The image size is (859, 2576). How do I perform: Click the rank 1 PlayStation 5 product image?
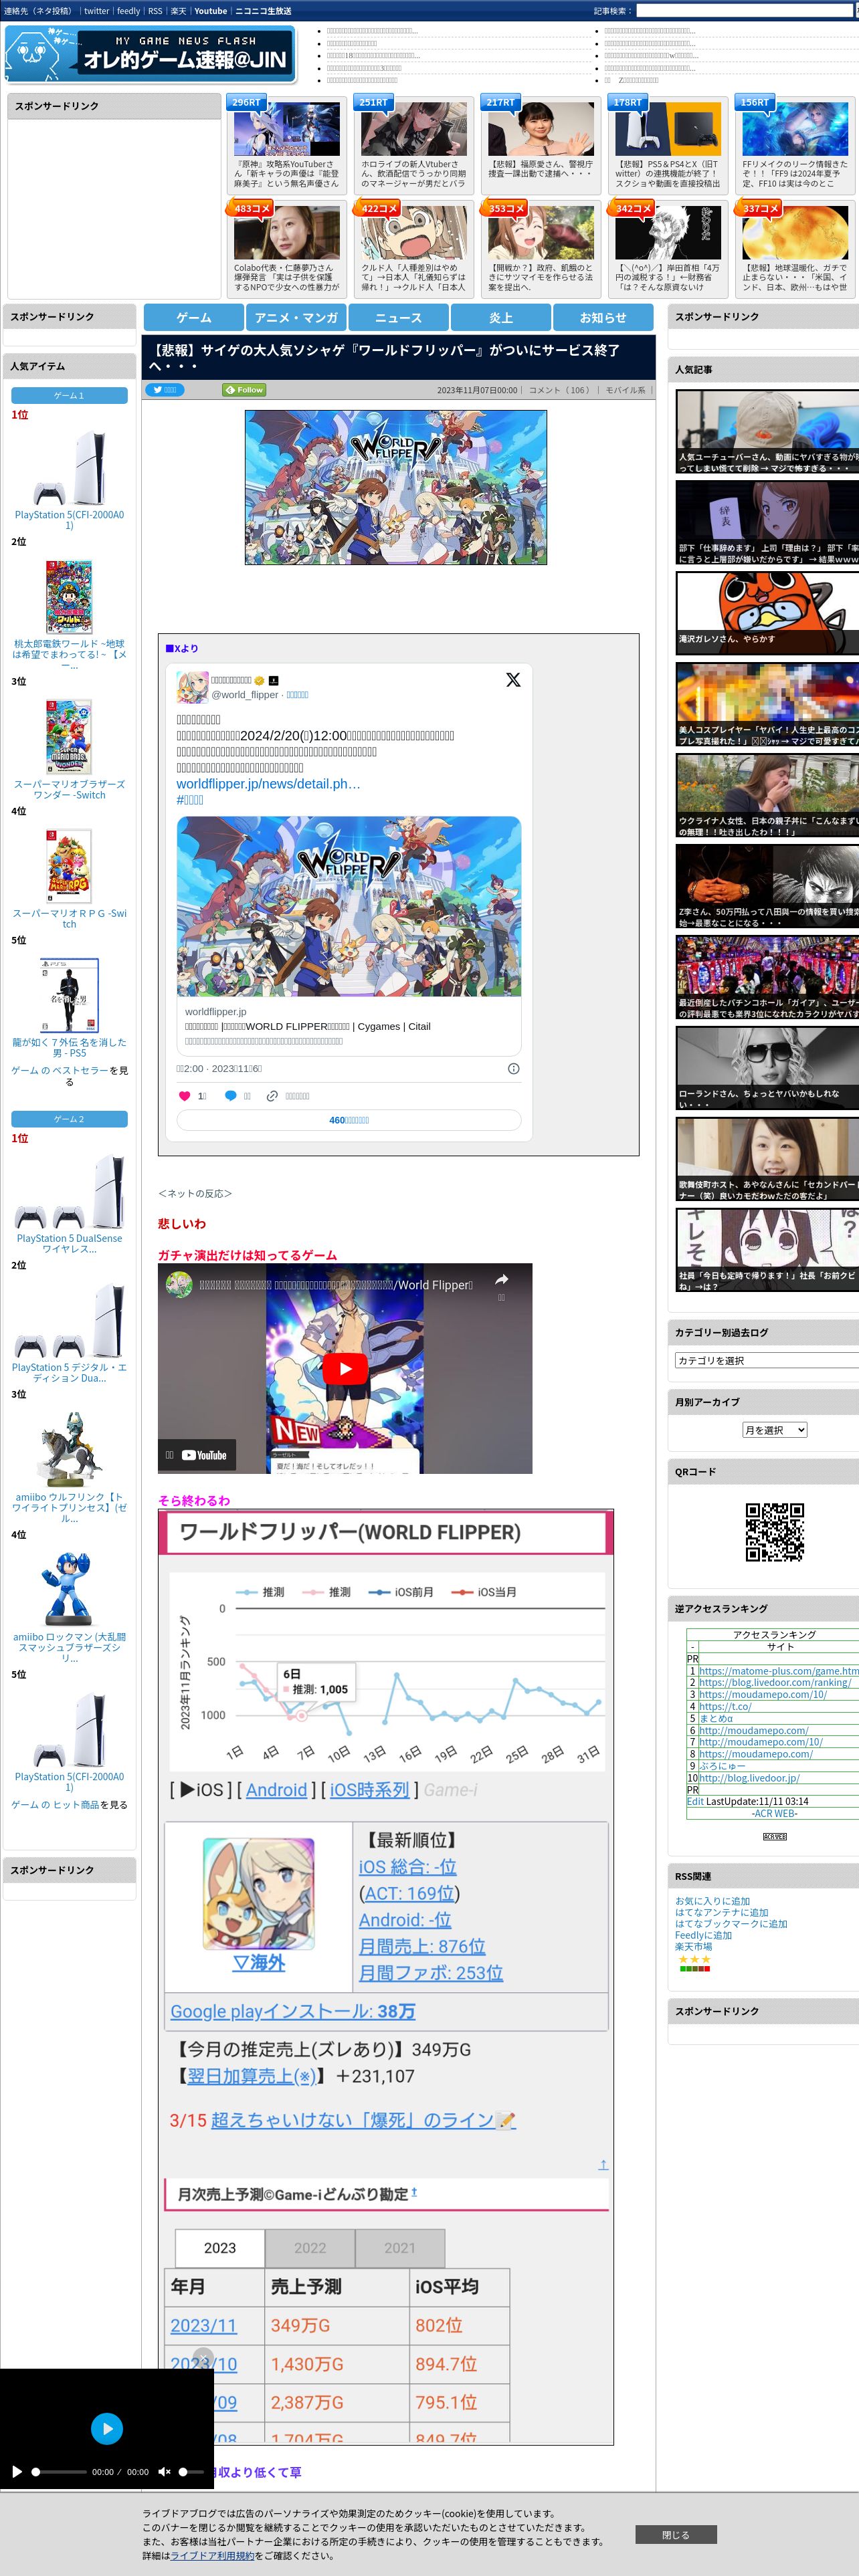pos(69,467)
